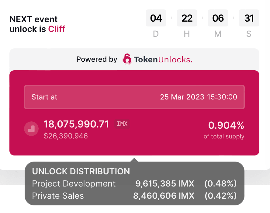Select the seconds counter showing 31
The image size is (270, 213).
tap(249, 18)
